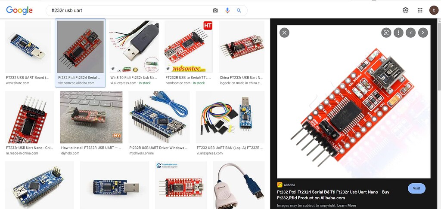Close the image preview panel

point(284,33)
